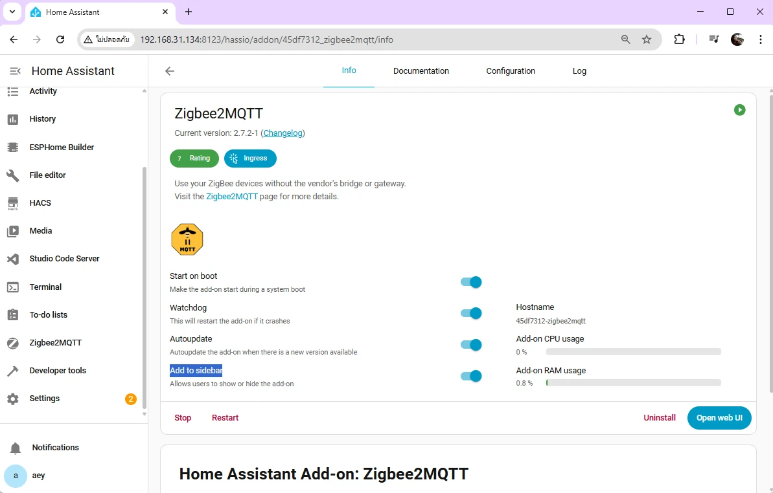Disable the Watchdog switch
Viewport: 773px width, 493px height.
pos(471,313)
